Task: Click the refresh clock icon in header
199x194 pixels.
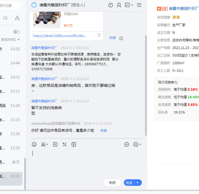Action: click(x=111, y=5)
